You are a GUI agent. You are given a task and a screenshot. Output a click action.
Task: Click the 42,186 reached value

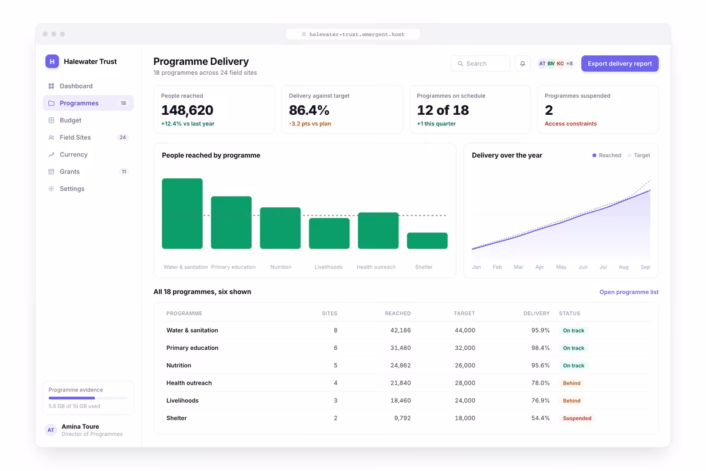coord(401,330)
